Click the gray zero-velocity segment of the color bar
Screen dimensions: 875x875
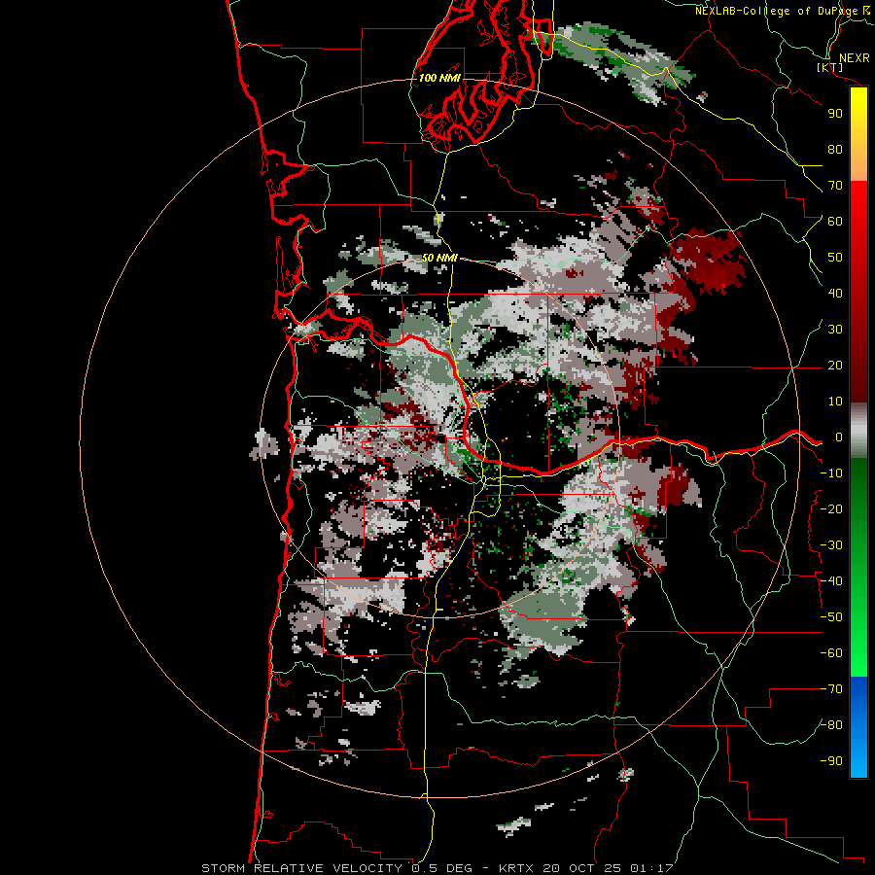(x=858, y=431)
